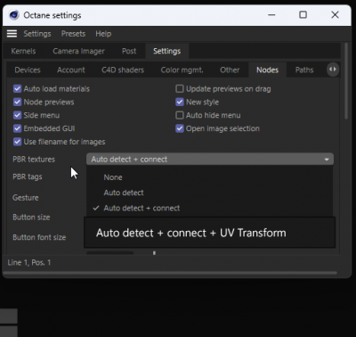Open the hamburger menu icon
This screenshot has width=356, height=337.
click(x=12, y=34)
